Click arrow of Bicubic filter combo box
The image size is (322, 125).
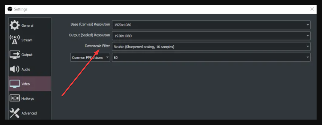click(308, 47)
